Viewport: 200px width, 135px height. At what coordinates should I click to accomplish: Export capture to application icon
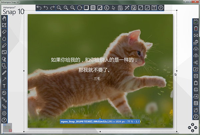(196, 69)
